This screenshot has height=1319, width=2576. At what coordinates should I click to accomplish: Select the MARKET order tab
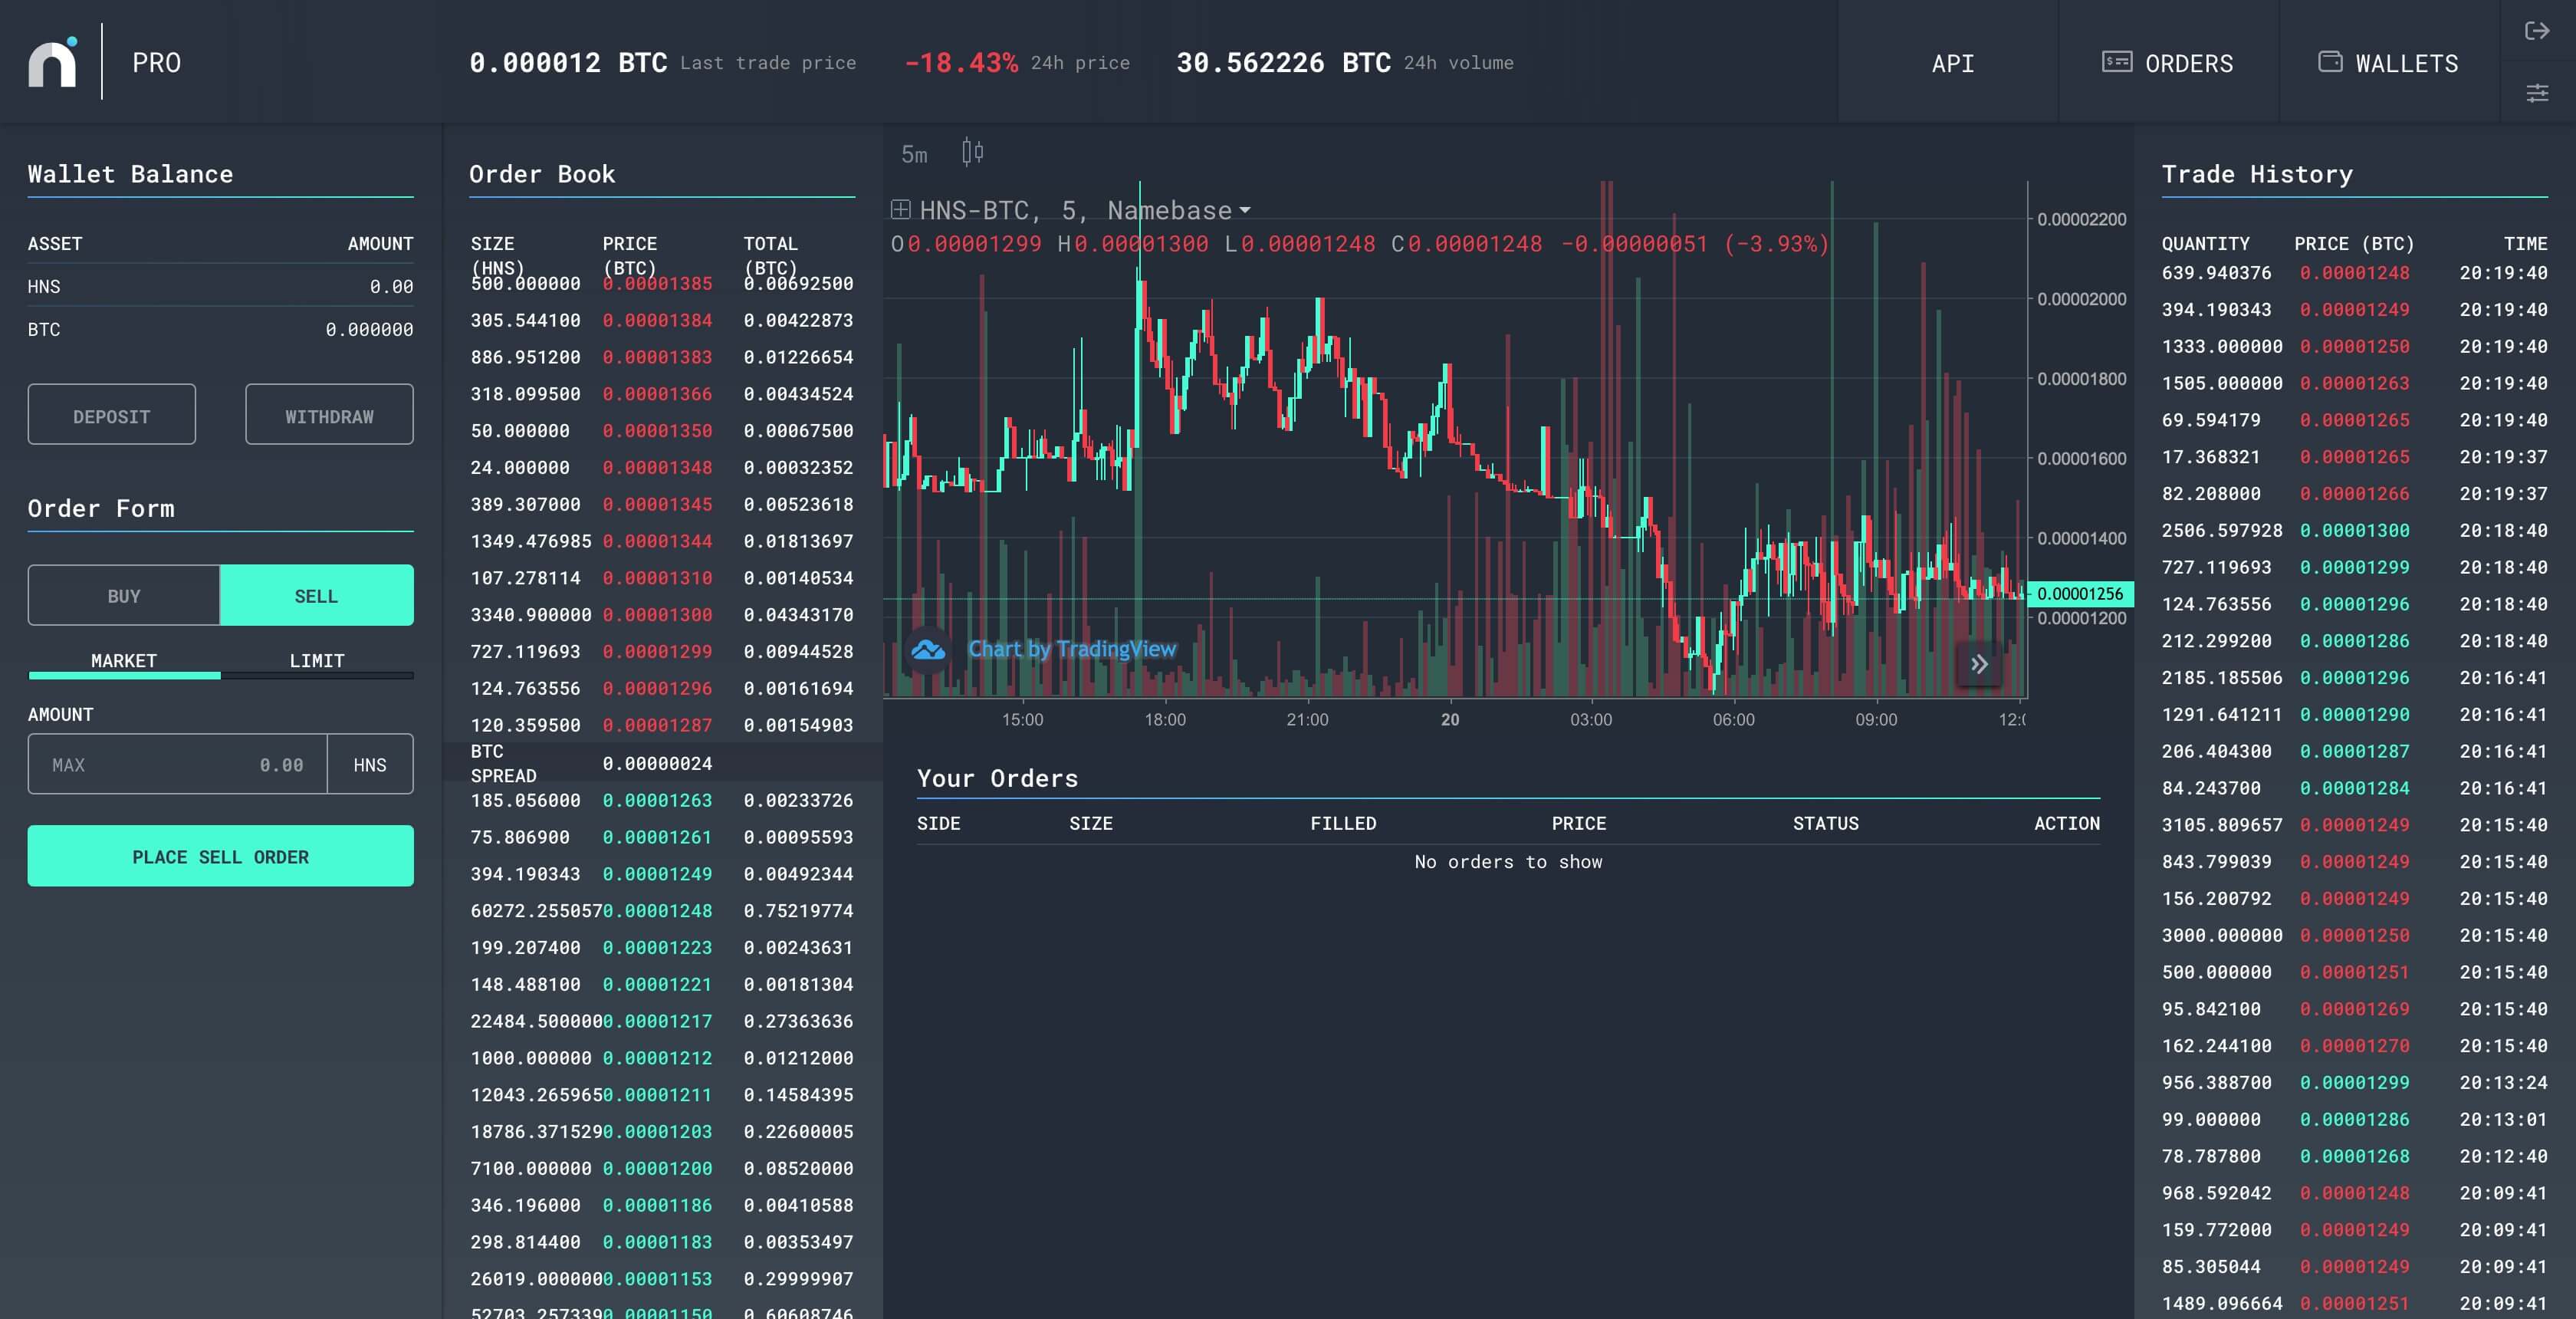click(124, 661)
